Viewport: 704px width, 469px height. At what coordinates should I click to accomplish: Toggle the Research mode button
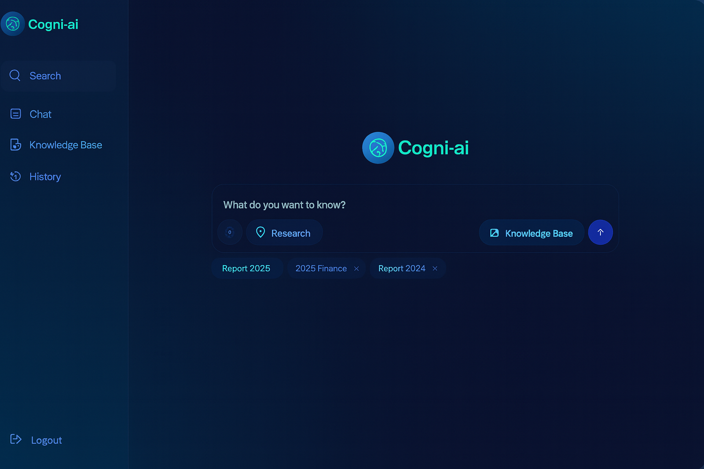tap(284, 233)
